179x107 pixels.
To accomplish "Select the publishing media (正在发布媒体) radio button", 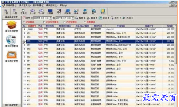I will 44,22.
